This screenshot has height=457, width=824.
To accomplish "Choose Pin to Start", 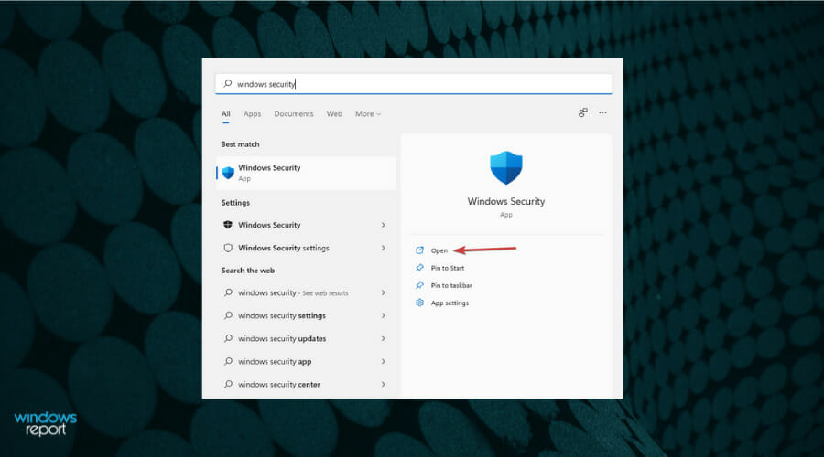I will (x=447, y=268).
